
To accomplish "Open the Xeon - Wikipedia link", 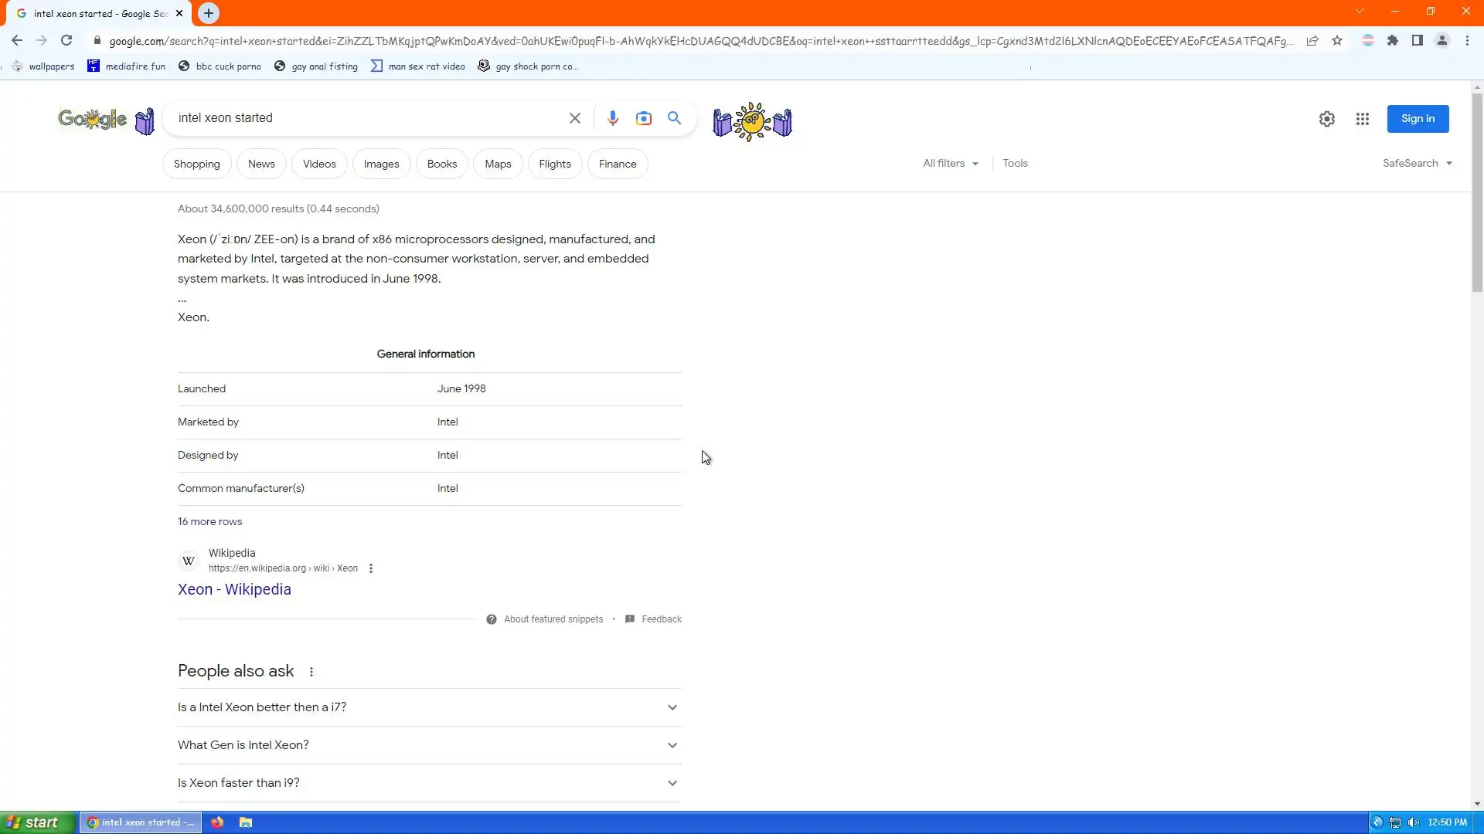I will pos(234,590).
